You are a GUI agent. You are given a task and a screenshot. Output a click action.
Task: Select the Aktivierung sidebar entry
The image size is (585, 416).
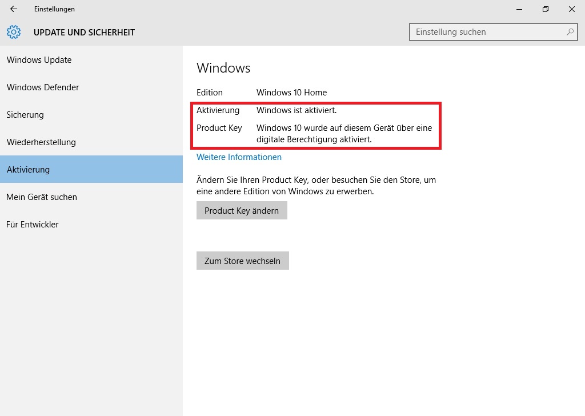pyautogui.click(x=28, y=170)
